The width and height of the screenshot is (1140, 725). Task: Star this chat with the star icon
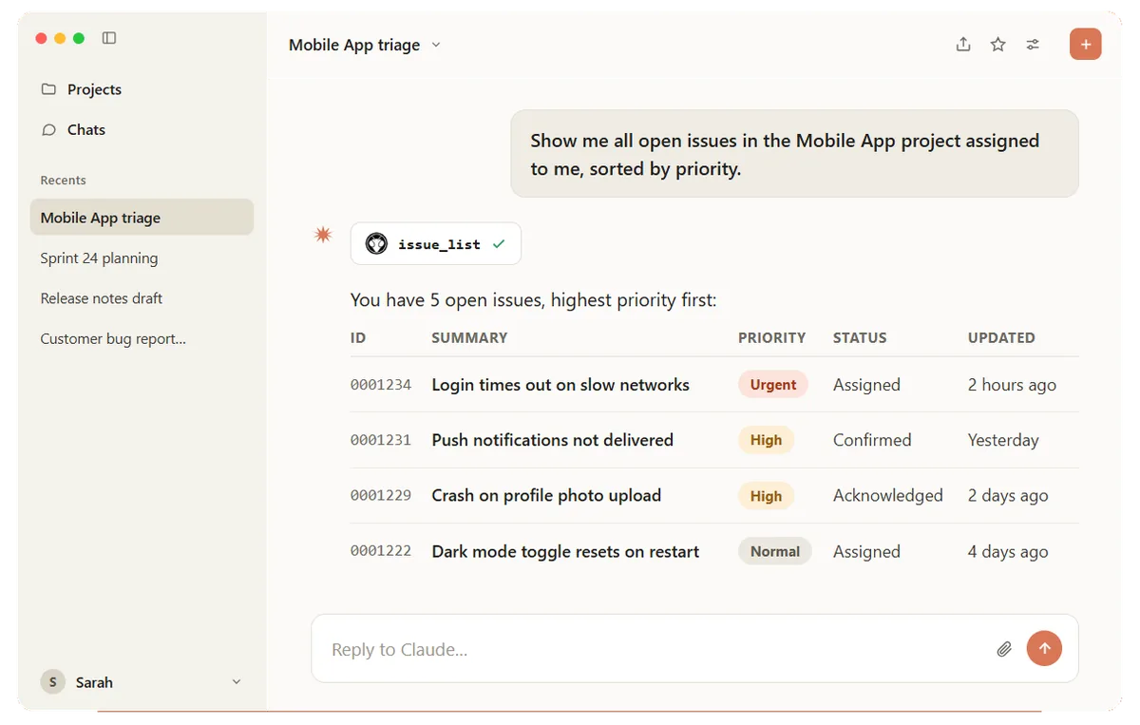pos(997,44)
